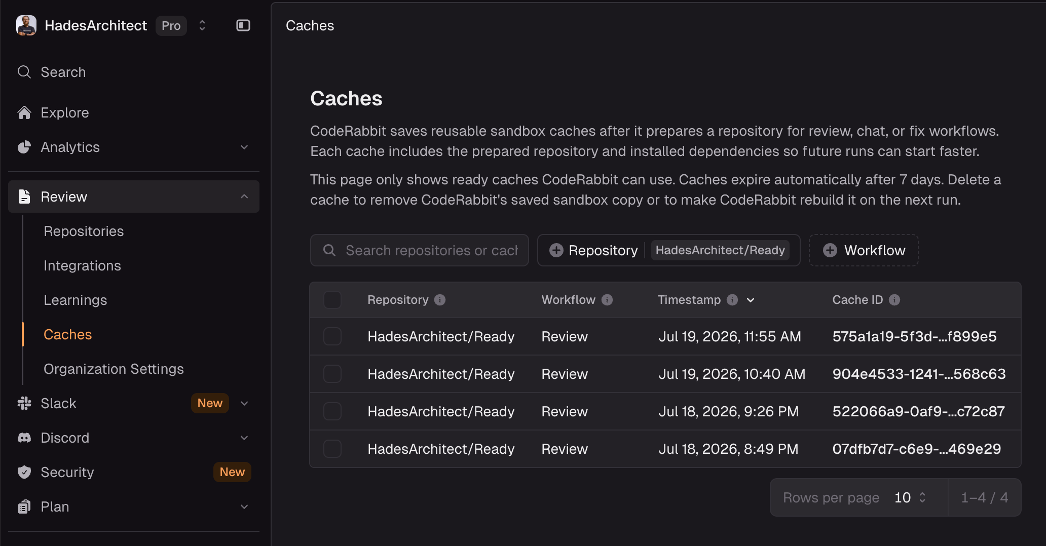Select the Caches menu item
1046x546 pixels.
[67, 334]
